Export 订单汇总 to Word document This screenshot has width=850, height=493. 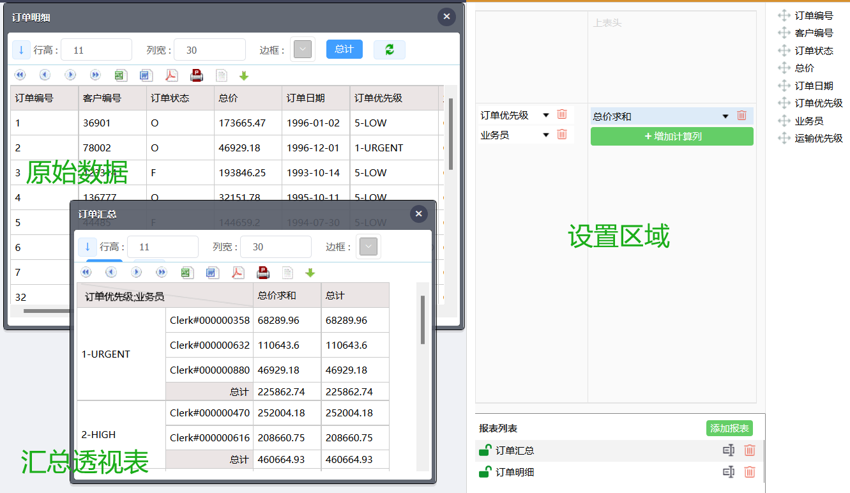coord(212,273)
